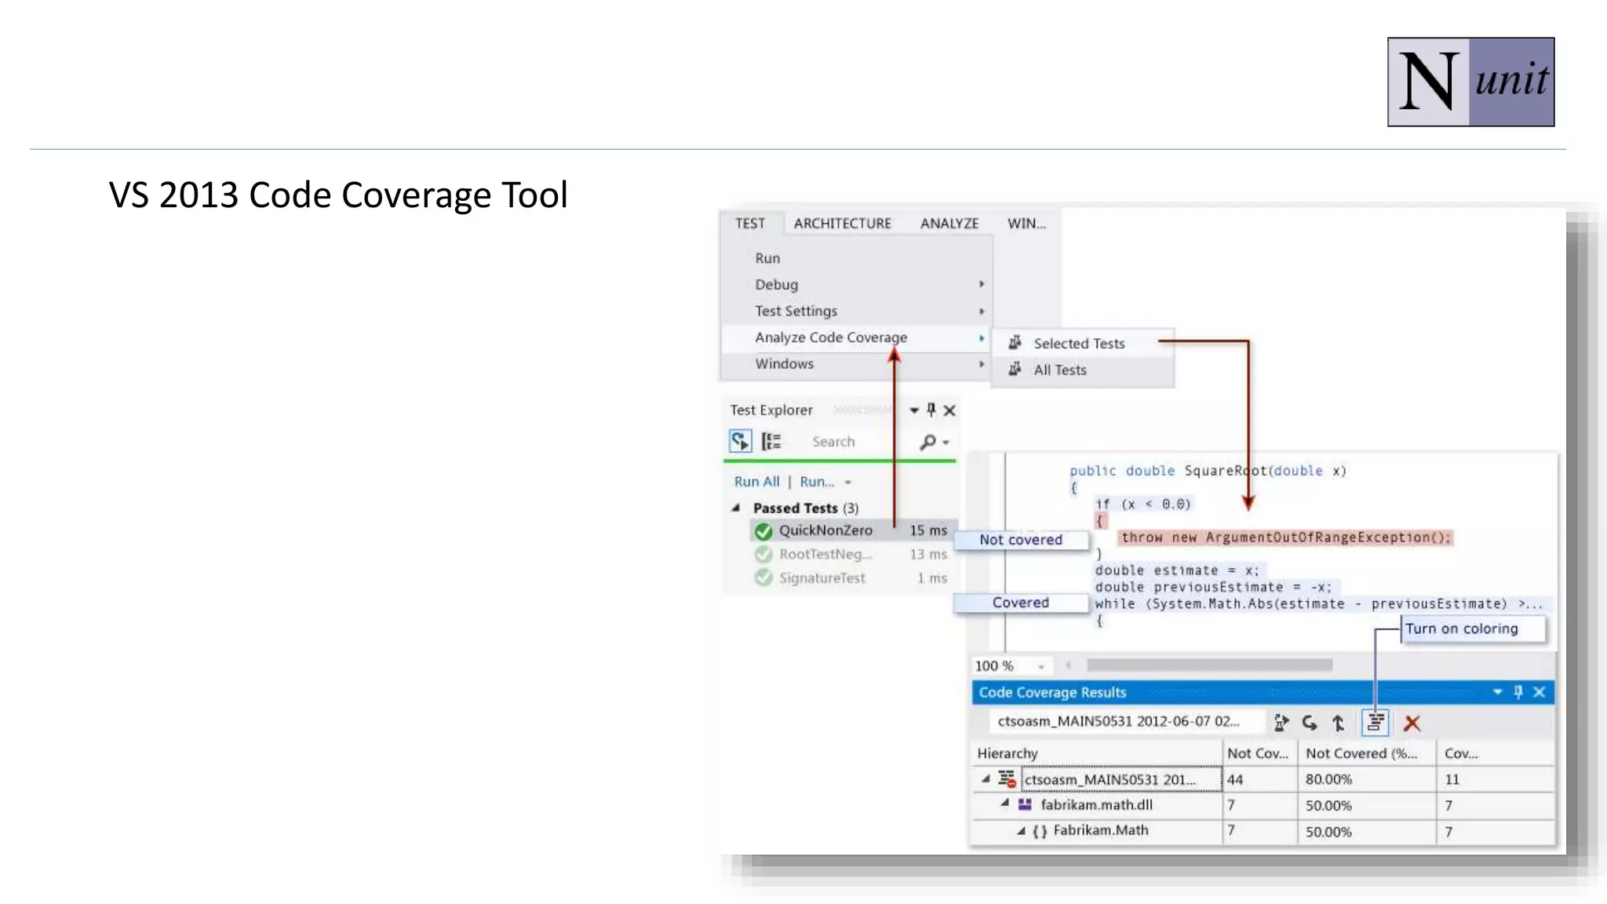Image resolution: width=1607 pixels, height=904 pixels.
Task: Click the SquareRoot method signature
Action: 1208,471
